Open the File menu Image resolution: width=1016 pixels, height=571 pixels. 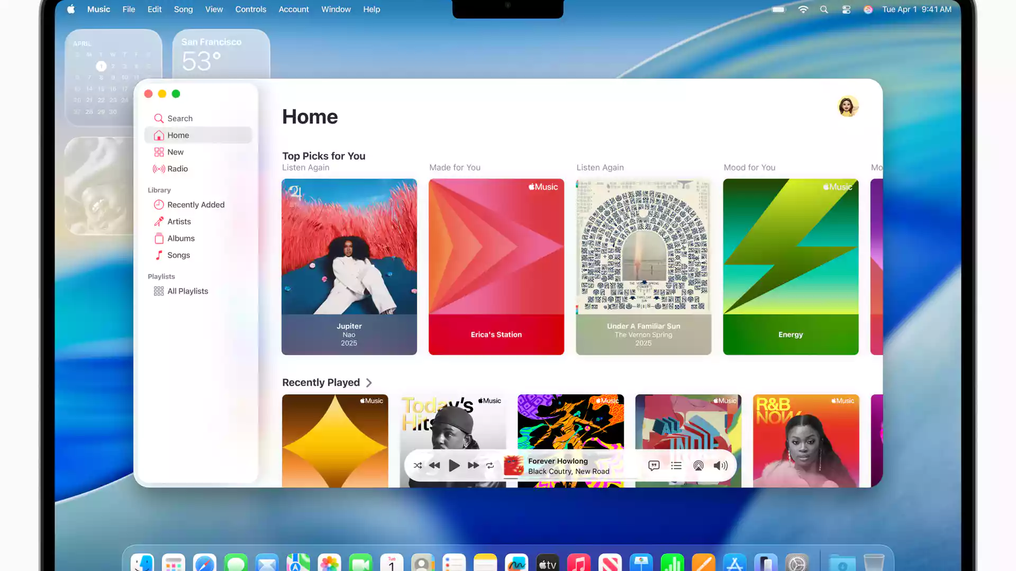point(129,9)
